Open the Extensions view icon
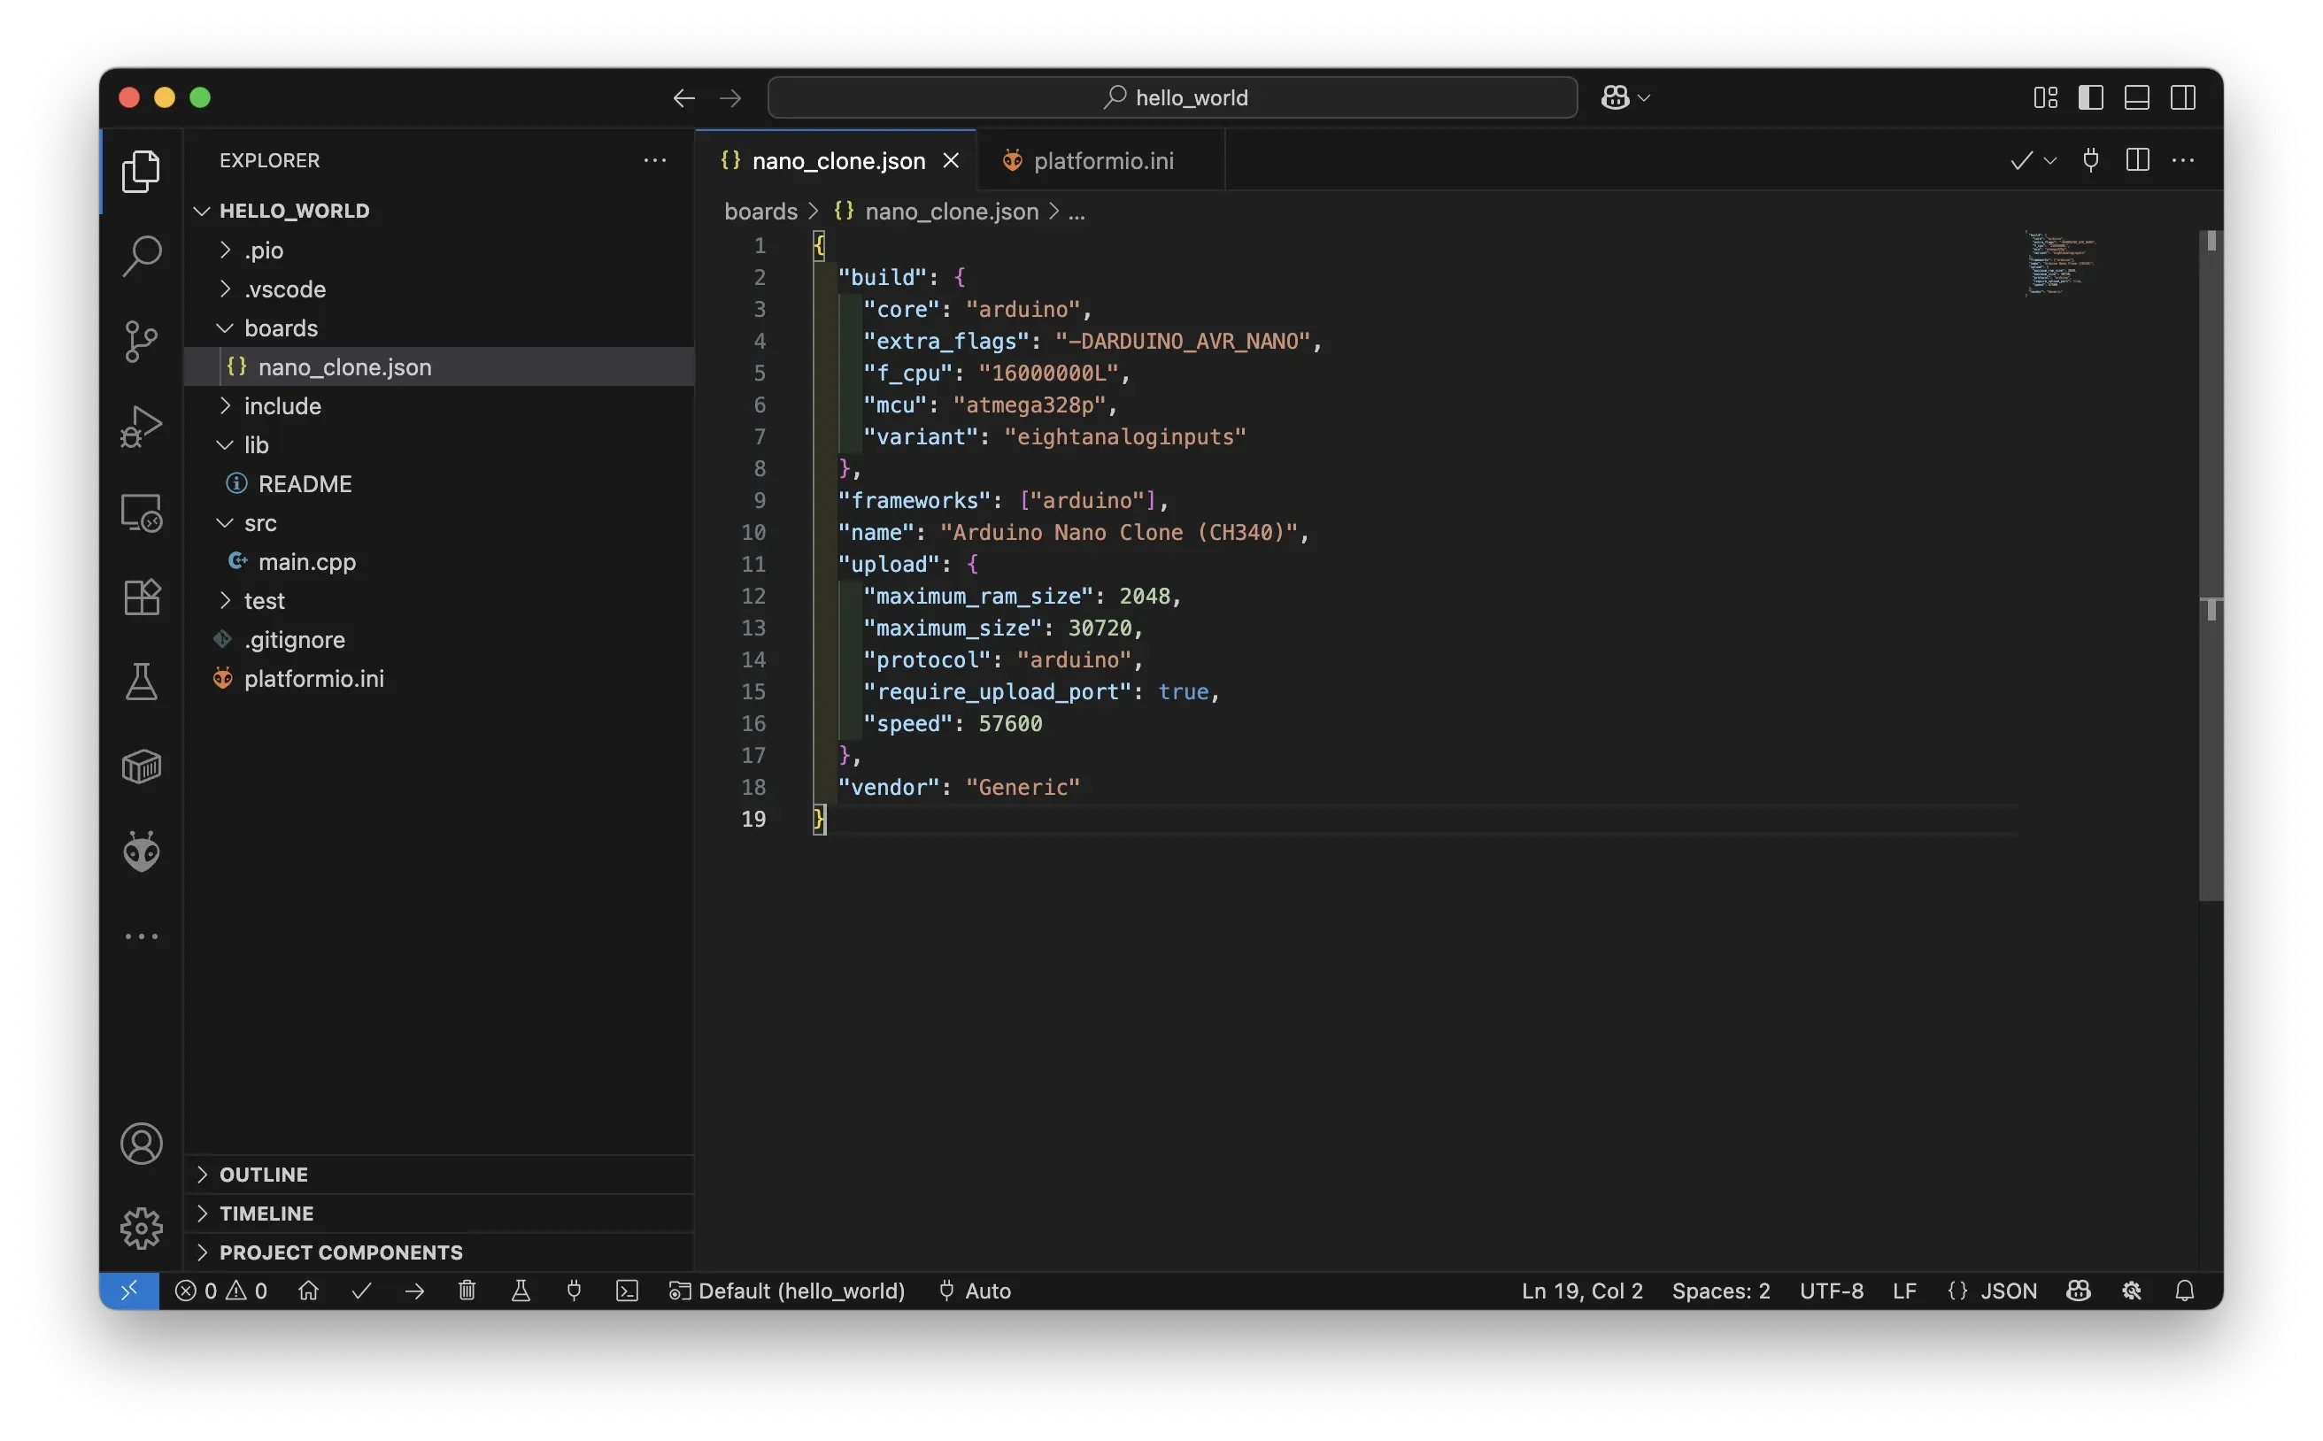This screenshot has width=2323, height=1441. [141, 597]
